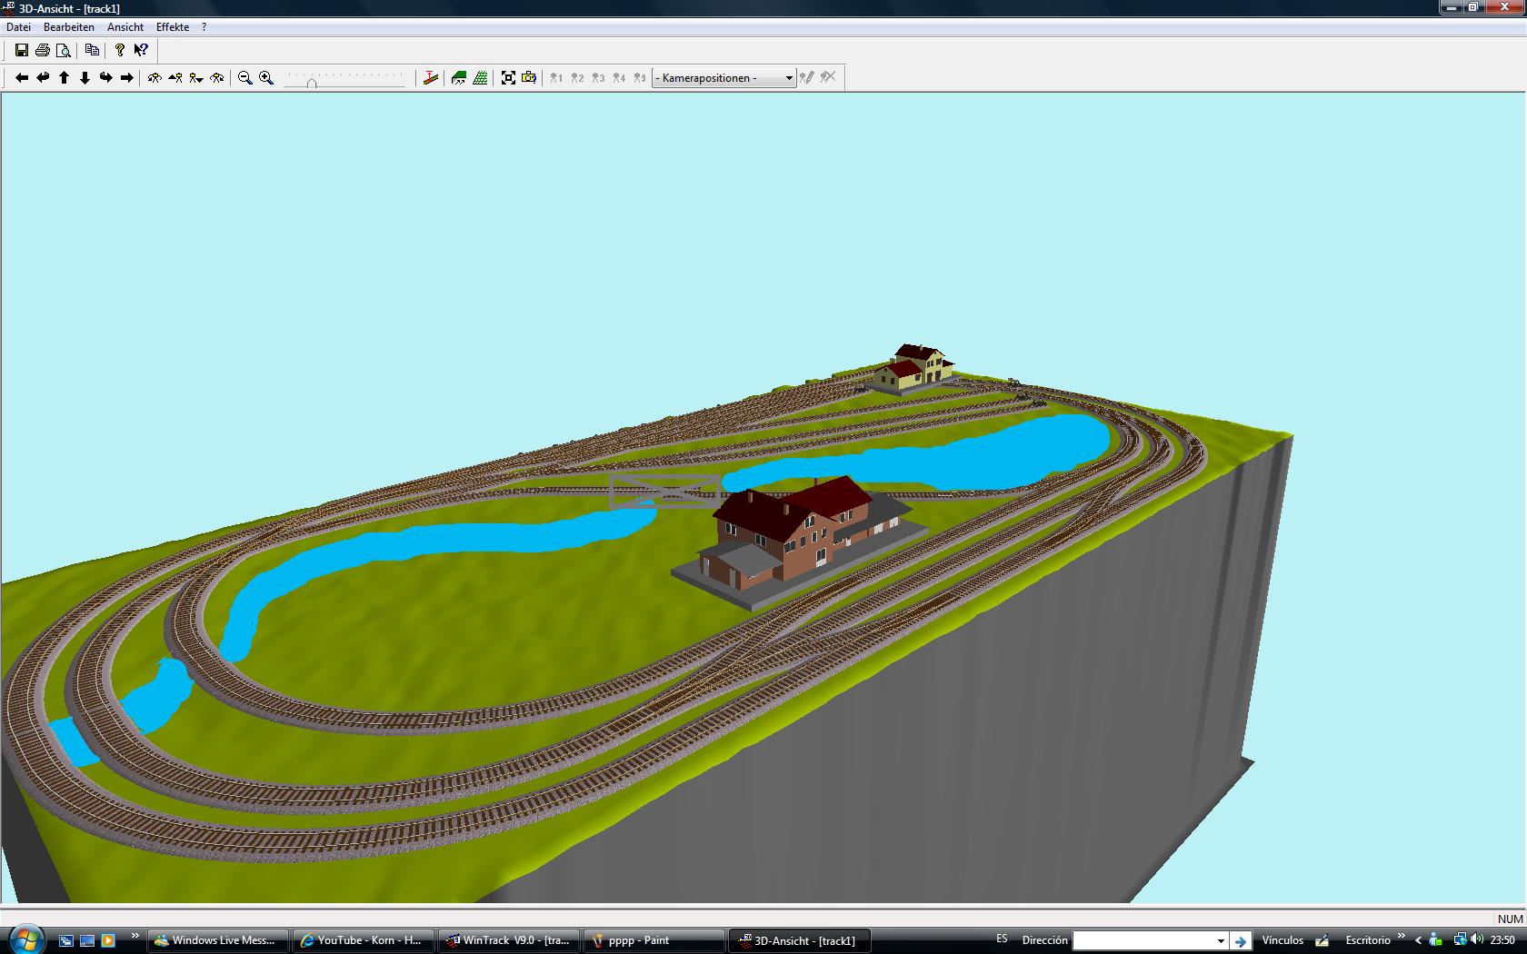Click the volume speaker tray icon

pos(1477,940)
